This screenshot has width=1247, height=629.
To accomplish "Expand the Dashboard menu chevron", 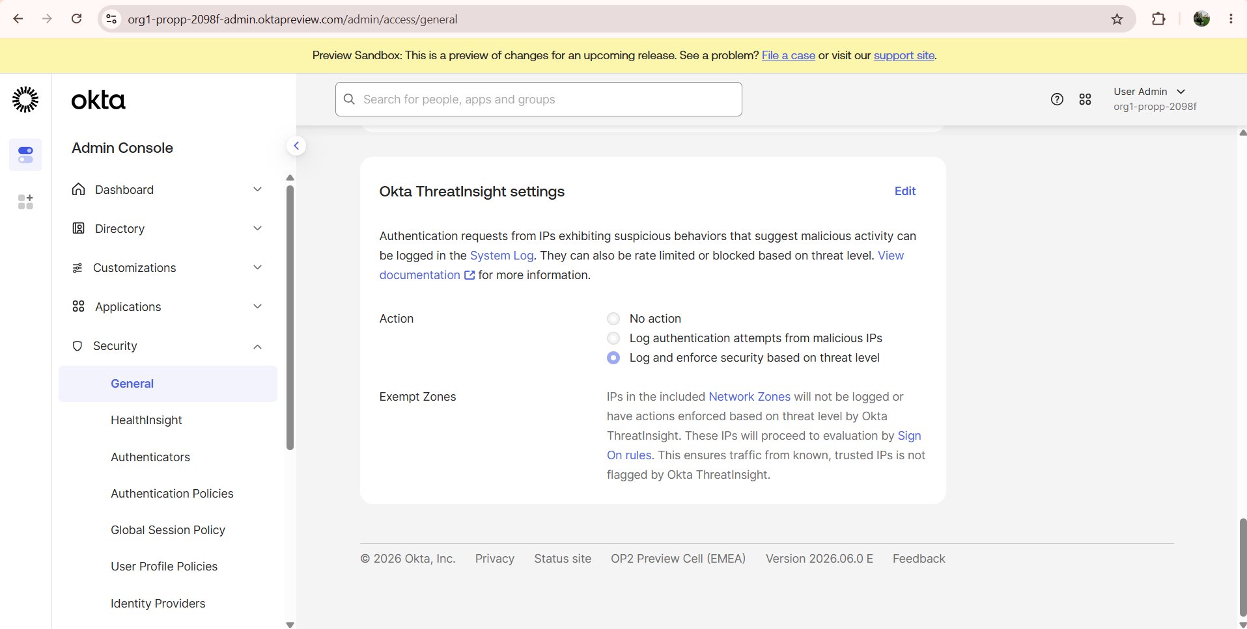I will [x=257, y=189].
